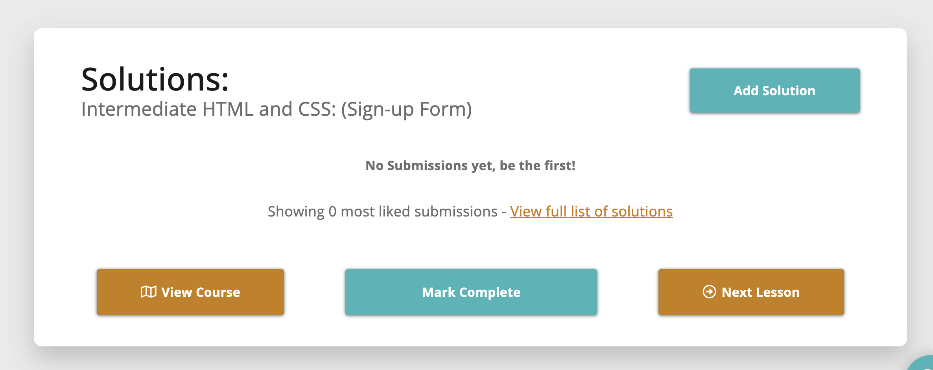
Task: Click the No Submissions yet message
Action: (x=470, y=165)
